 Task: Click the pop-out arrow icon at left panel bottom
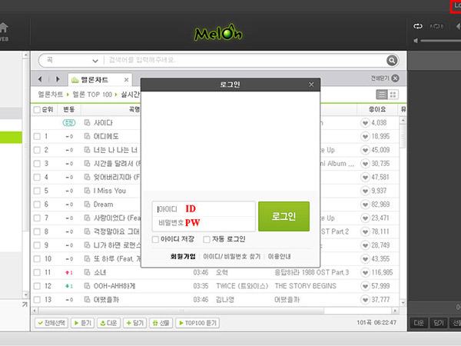pyautogui.click(x=25, y=304)
